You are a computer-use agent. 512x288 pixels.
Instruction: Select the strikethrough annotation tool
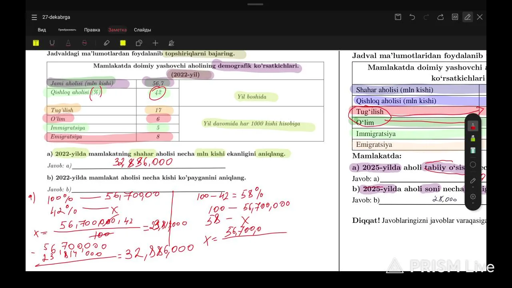click(x=84, y=43)
